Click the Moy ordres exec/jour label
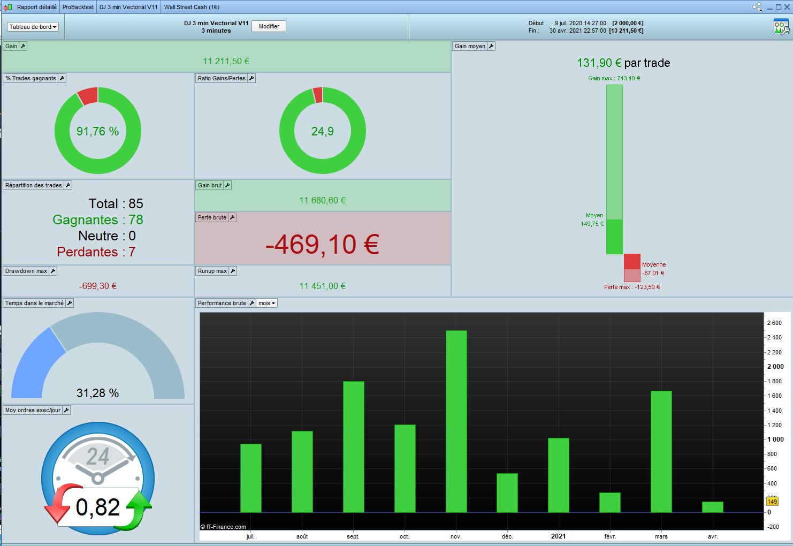This screenshot has width=793, height=546. coord(33,410)
